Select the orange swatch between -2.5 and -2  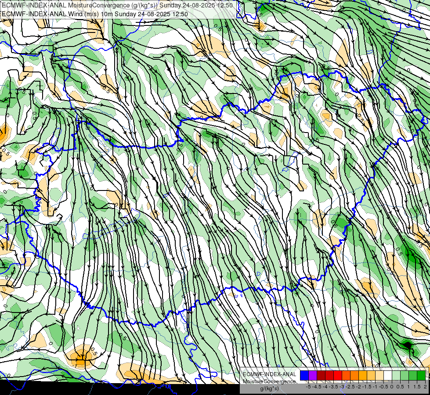[354, 375]
